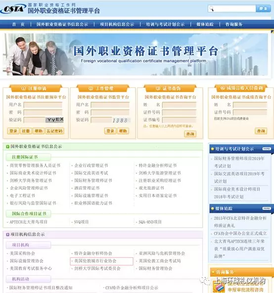274x293 pixels.
Task: Open 培训与考试计划公示 in navigation bar
Action: coord(165,24)
